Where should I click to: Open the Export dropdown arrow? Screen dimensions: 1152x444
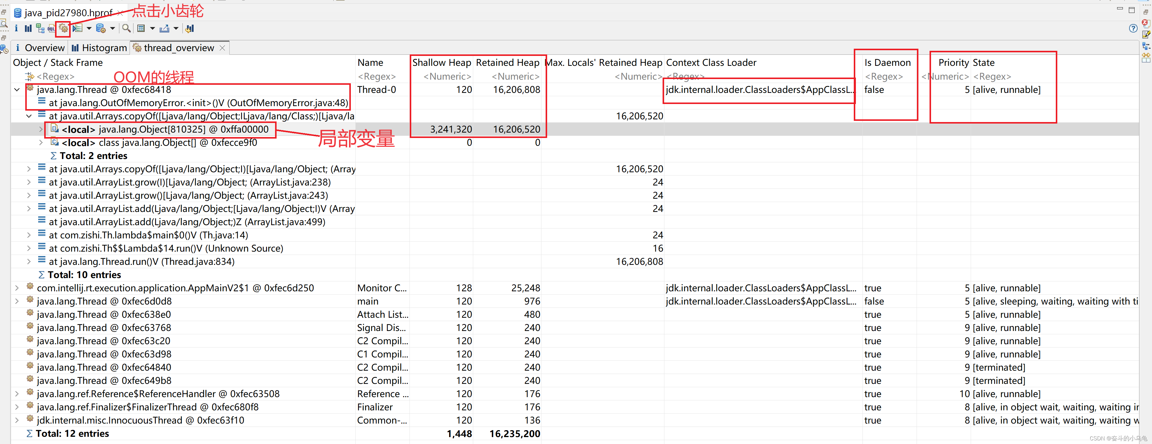pyautogui.click(x=176, y=29)
